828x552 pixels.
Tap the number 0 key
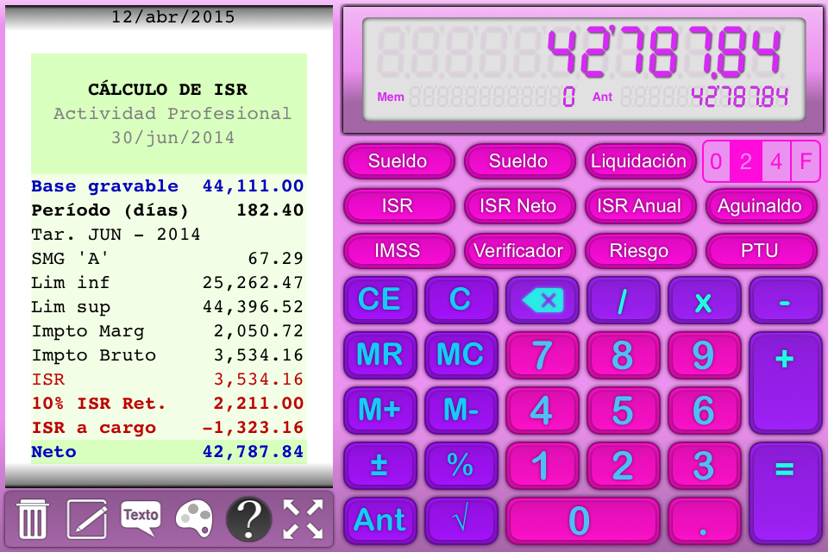pos(582,520)
